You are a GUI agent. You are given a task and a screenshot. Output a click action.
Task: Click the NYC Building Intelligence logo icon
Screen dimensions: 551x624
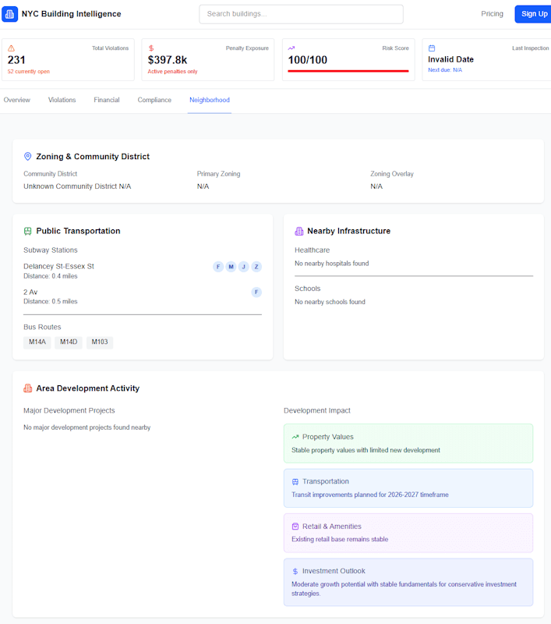(10, 14)
